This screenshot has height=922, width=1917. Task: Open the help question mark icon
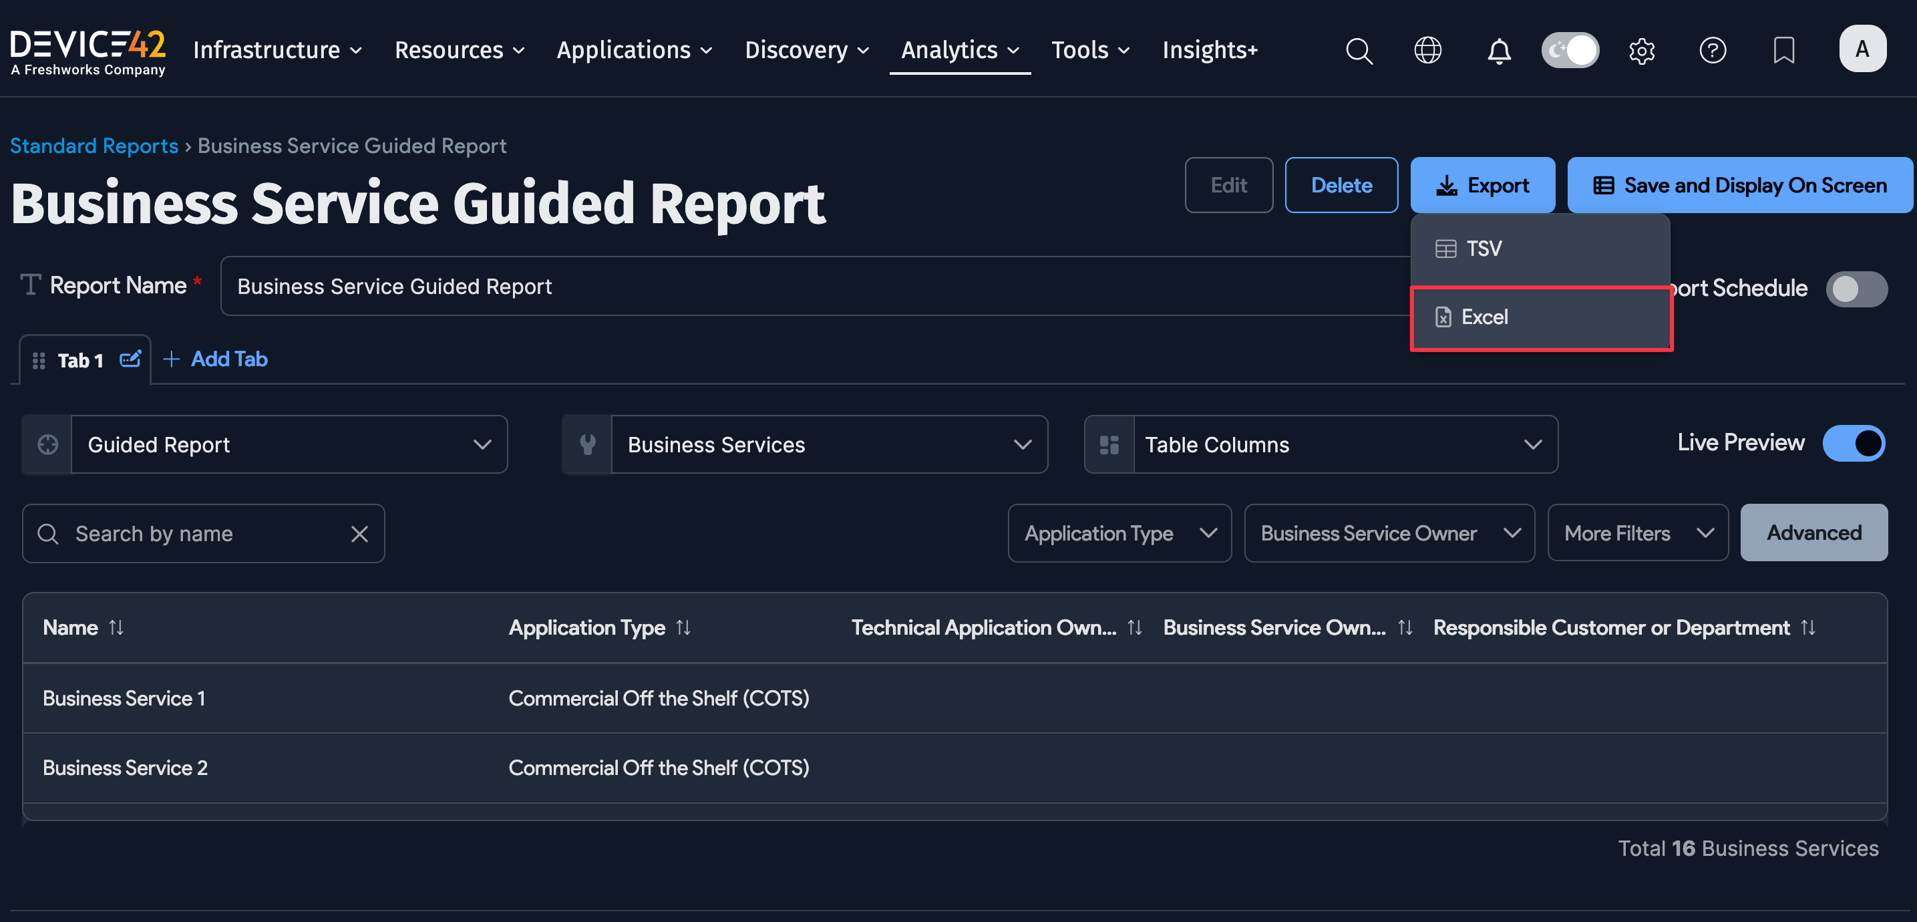pyautogui.click(x=1713, y=51)
